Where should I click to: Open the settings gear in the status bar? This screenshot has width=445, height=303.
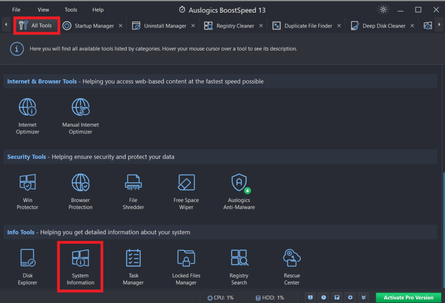[350, 297]
